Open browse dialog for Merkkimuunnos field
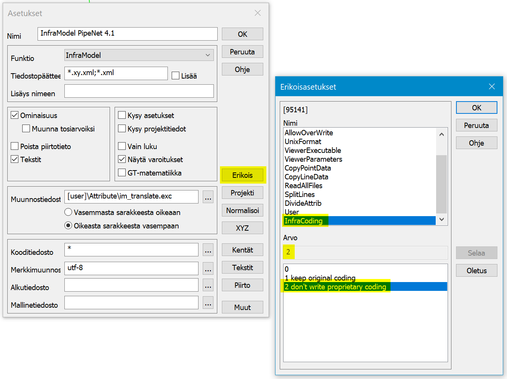The image size is (507, 379). 208,268
